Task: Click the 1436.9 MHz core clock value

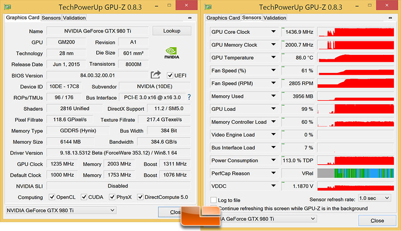Action: [x=298, y=32]
